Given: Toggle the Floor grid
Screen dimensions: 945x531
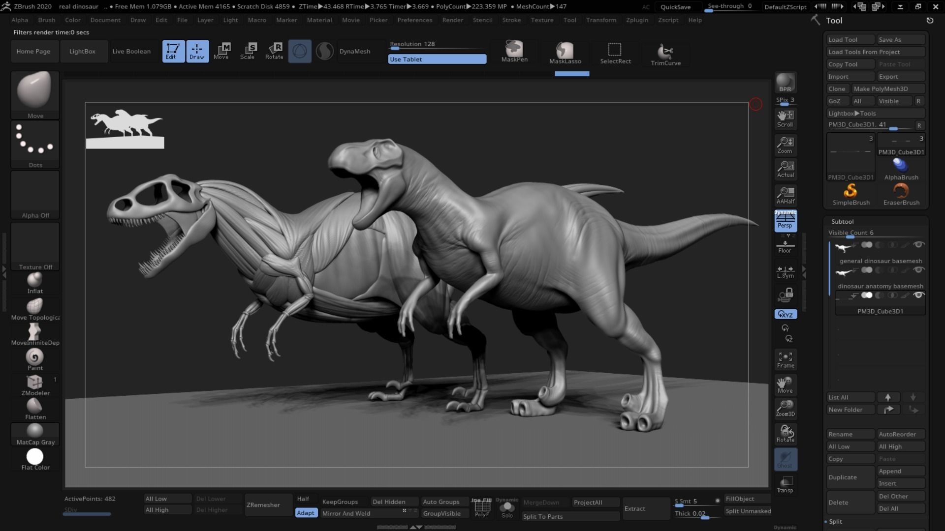Looking at the screenshot, I should coord(785,245).
